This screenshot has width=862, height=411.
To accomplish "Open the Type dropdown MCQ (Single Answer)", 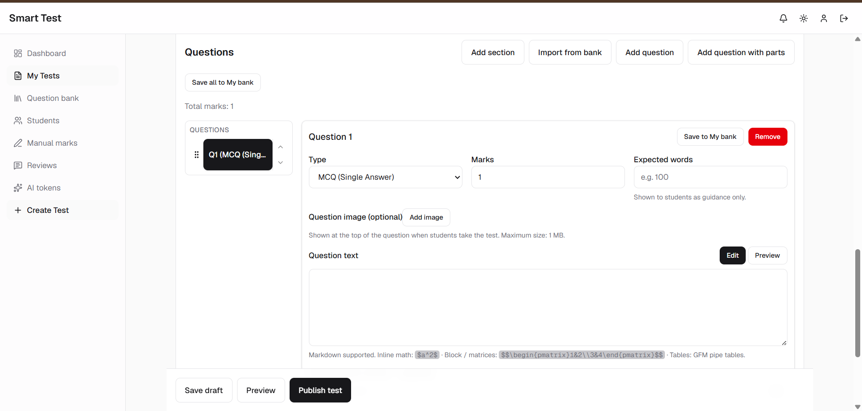I will click(385, 177).
